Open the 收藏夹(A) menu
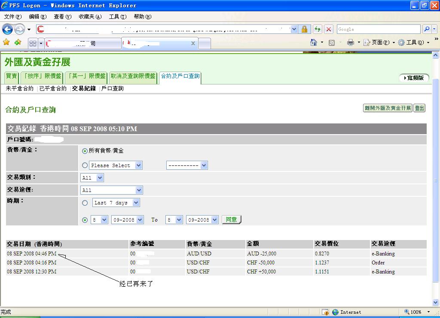Screen dimensions: 440x318 pyautogui.click(x=90, y=17)
